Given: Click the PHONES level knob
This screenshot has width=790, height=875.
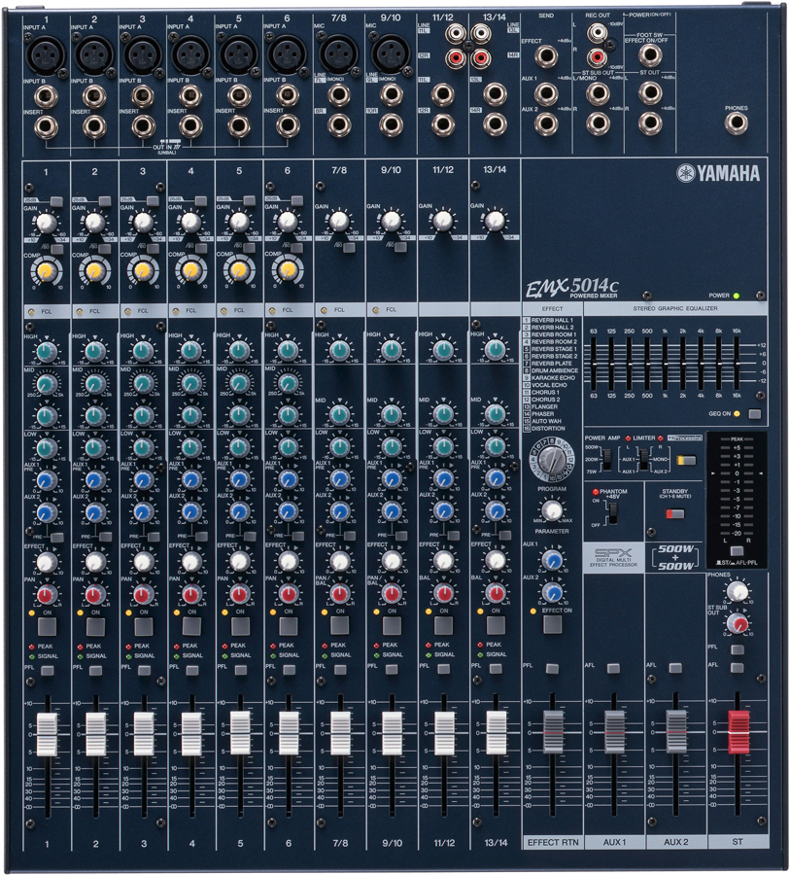Looking at the screenshot, I should tap(737, 591).
